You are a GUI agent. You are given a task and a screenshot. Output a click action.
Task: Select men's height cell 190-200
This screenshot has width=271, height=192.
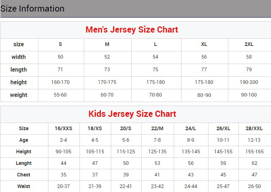tap(249, 82)
